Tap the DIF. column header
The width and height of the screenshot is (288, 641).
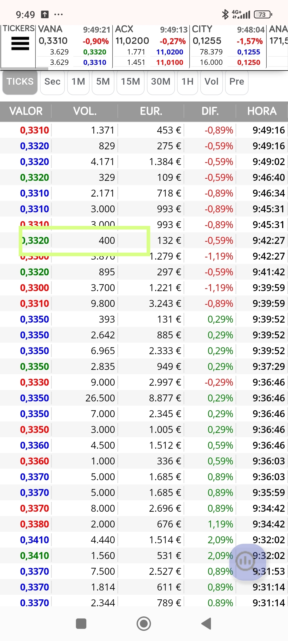[x=210, y=111]
